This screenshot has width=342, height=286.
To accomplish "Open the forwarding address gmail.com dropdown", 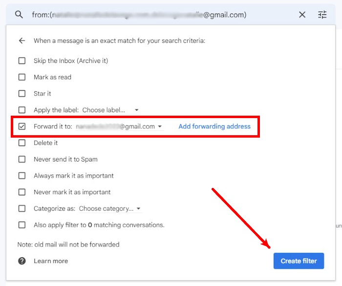I will click(119, 126).
